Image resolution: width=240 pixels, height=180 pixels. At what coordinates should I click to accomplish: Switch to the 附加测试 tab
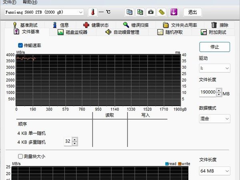(213, 32)
